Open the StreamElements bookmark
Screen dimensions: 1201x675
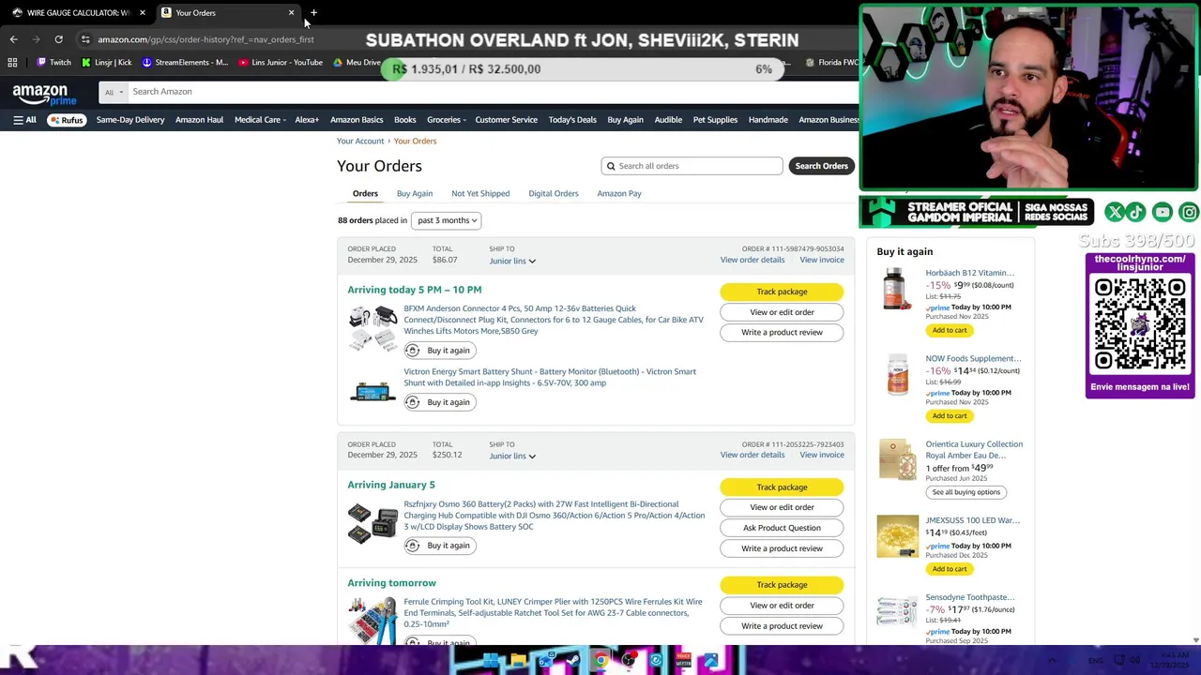click(x=185, y=63)
